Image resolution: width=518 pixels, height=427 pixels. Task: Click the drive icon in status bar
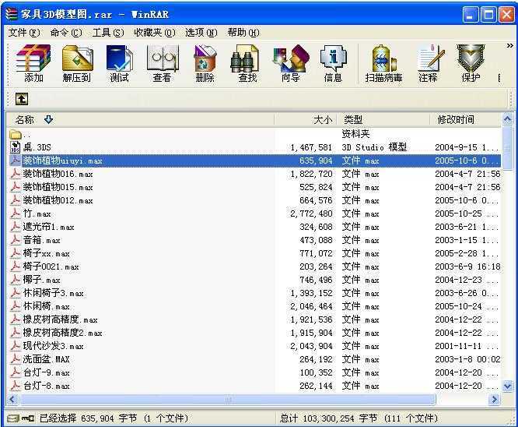pyautogui.click(x=13, y=418)
